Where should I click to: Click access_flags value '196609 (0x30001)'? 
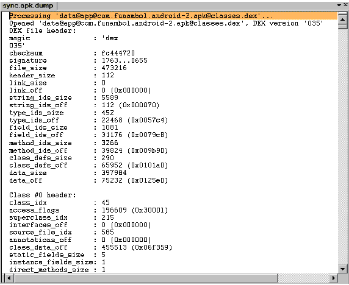coord(135,210)
